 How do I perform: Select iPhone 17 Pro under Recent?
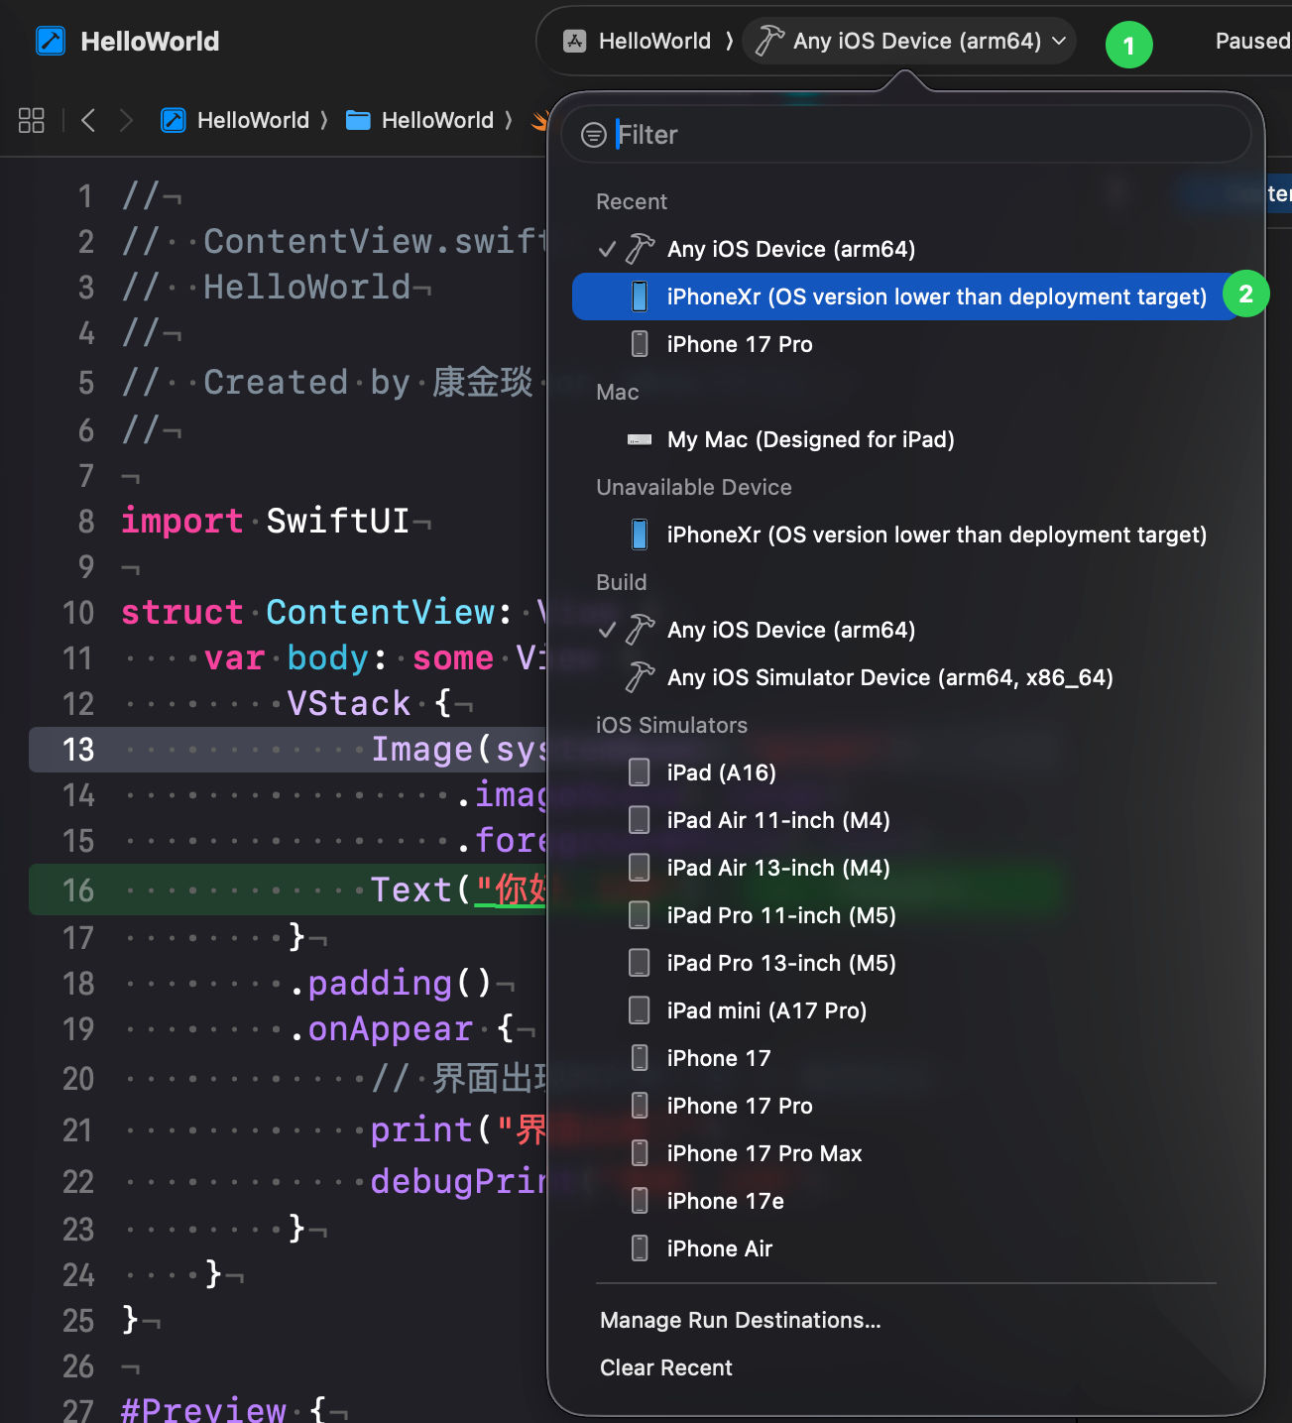(x=906, y=344)
